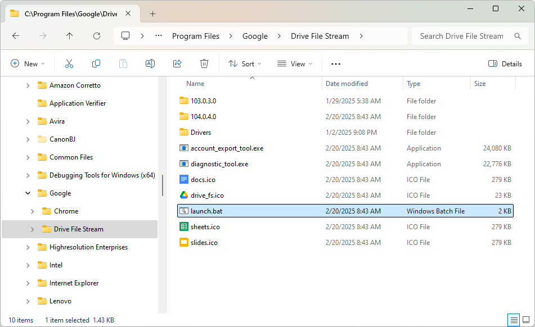The image size is (535, 327).
Task: Expand the Drive File Stream tree node
Action: [x=33, y=229]
